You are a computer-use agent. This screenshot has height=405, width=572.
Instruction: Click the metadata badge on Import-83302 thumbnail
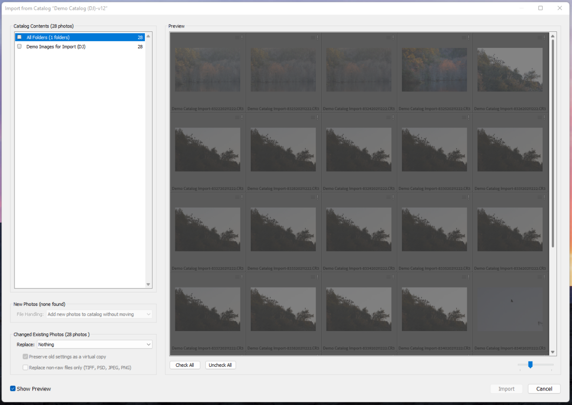pos(463,116)
